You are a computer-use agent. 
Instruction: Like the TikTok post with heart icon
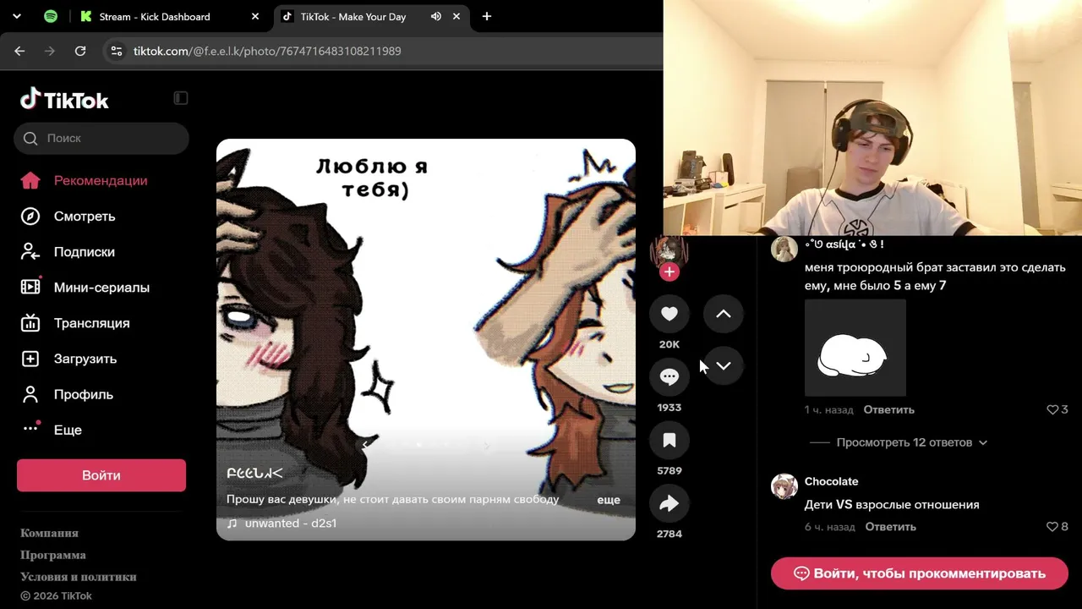(x=669, y=314)
